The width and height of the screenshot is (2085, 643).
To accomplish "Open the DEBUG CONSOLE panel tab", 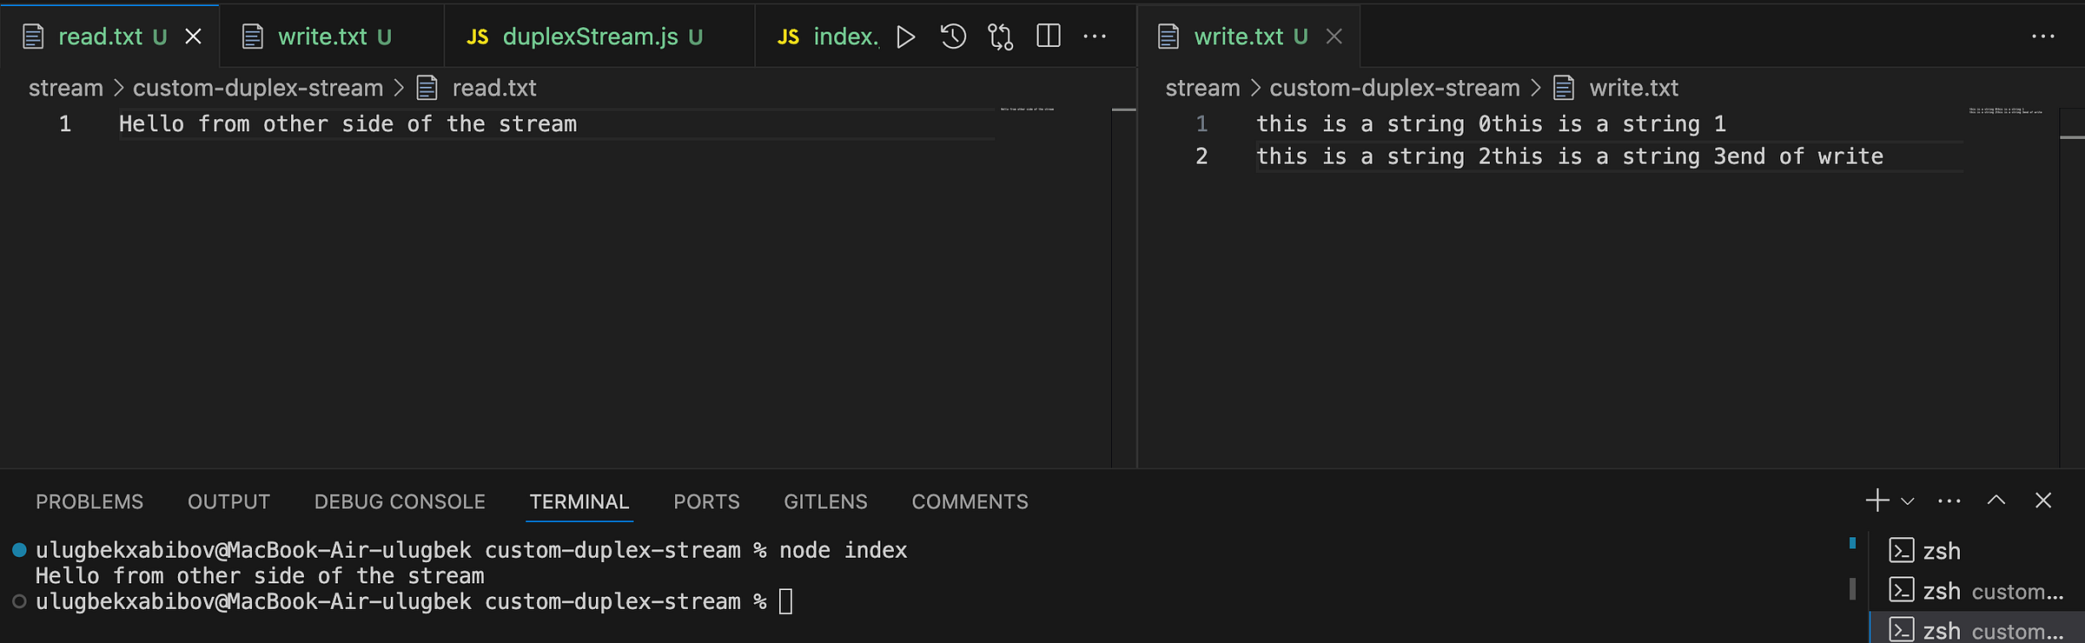I will tap(400, 502).
